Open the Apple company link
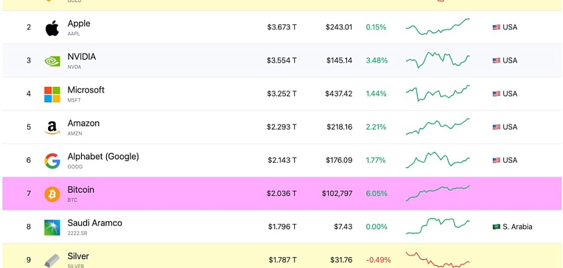Viewport: 563px width, 268px height. click(79, 24)
